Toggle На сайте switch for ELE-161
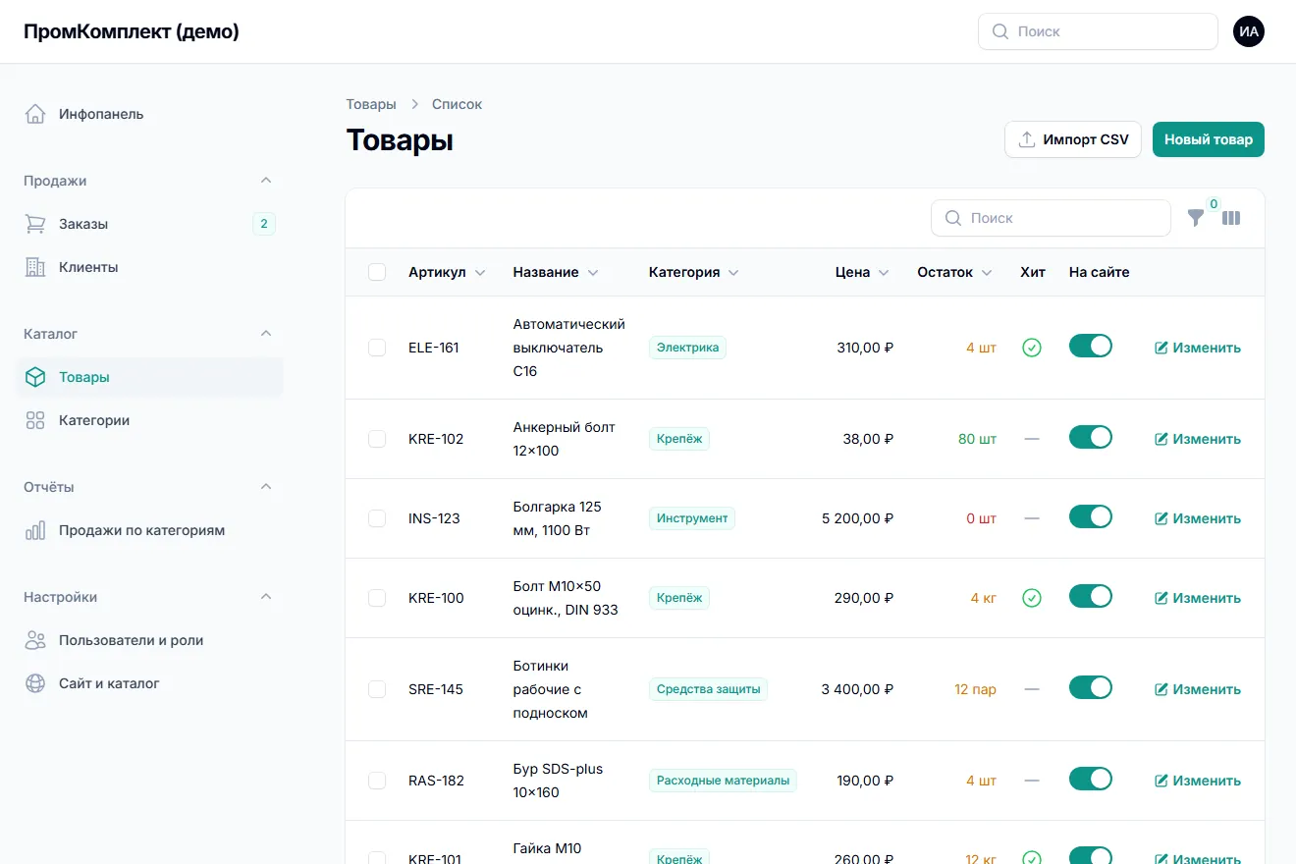The image size is (1296, 864). click(1091, 346)
